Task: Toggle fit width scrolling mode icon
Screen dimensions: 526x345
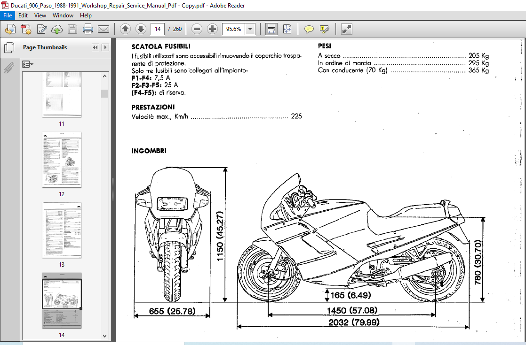Action: click(271, 29)
